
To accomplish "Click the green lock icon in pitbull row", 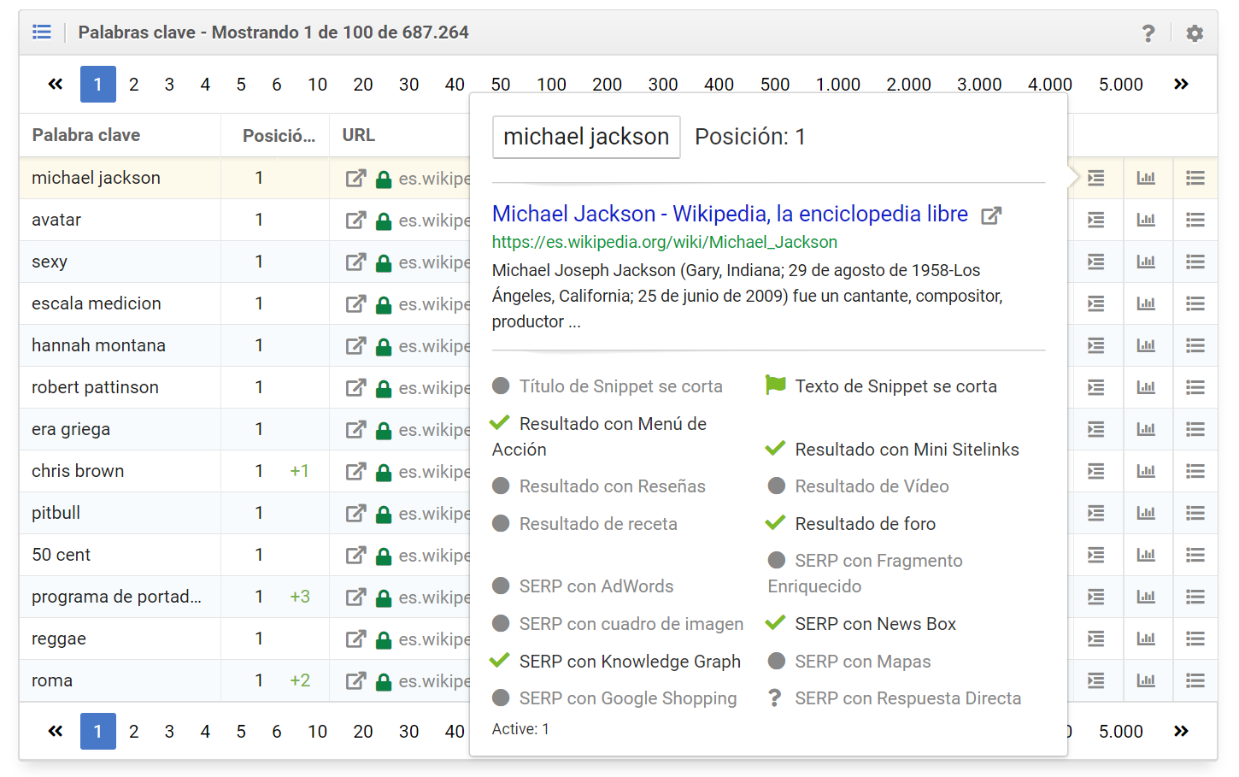I will coord(384,514).
